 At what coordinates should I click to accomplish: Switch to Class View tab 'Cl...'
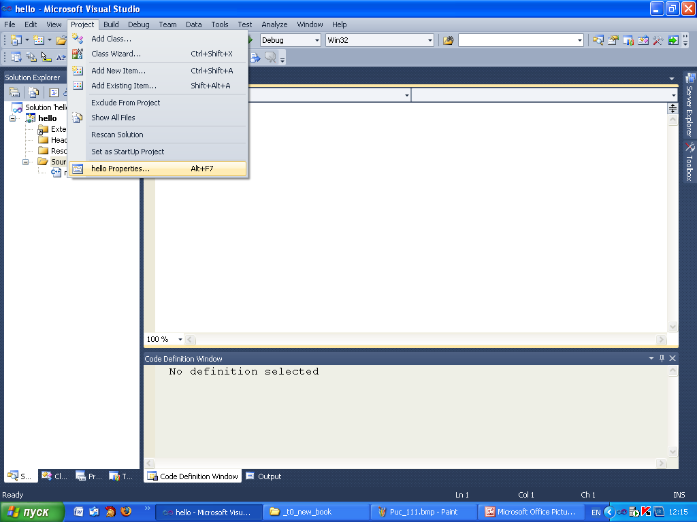(54, 476)
